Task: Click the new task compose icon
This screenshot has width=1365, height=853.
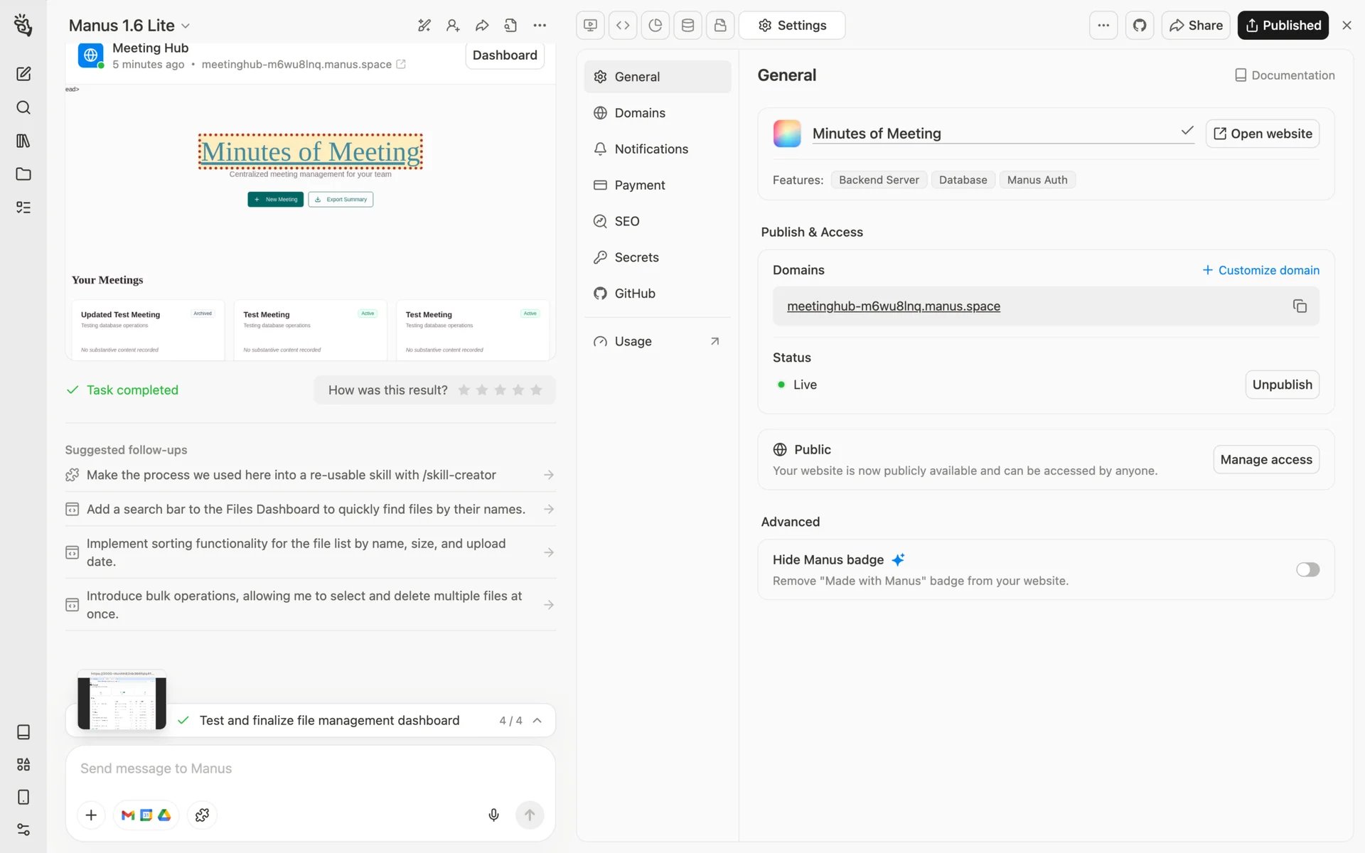Action: pos(23,74)
